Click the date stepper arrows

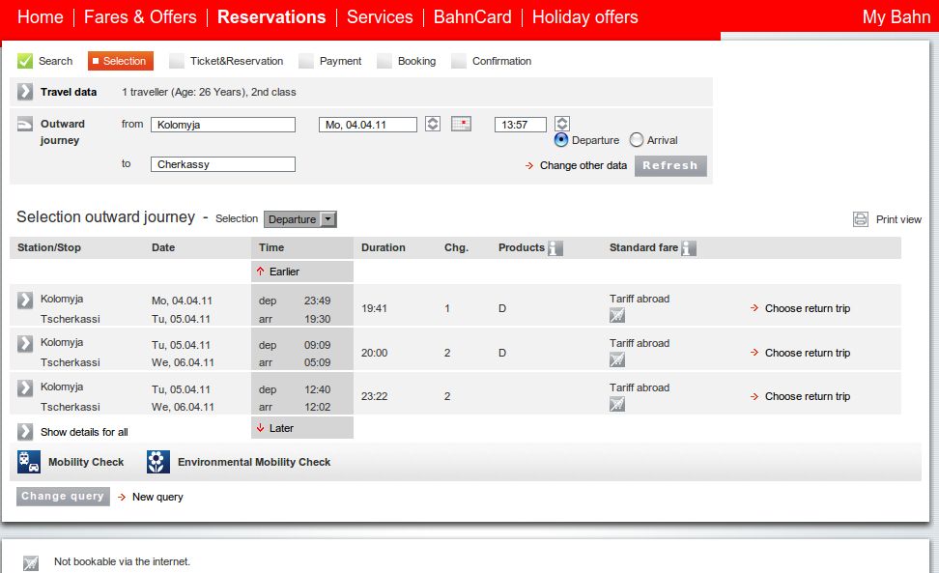433,124
